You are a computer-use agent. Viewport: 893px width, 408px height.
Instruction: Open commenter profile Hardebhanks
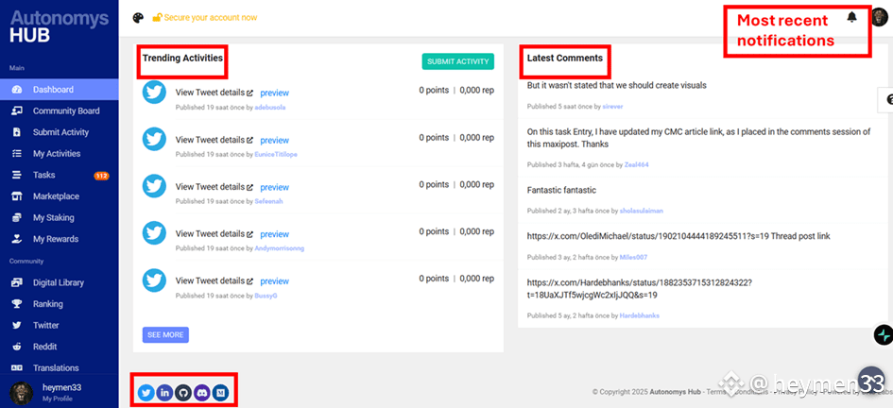[640, 315]
